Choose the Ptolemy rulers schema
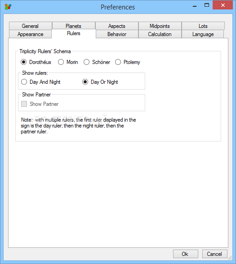This screenshot has height=264, width=236. click(128, 62)
